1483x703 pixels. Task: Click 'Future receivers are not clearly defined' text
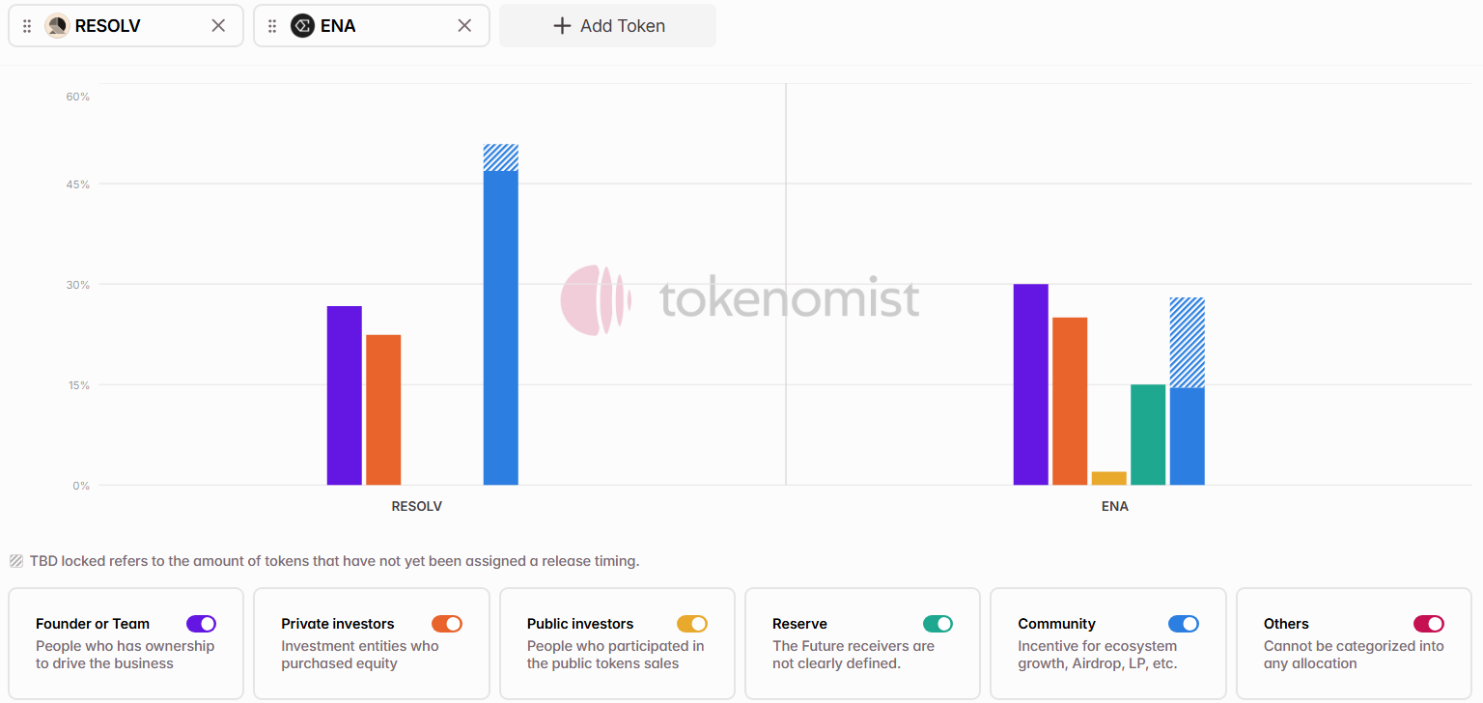click(853, 655)
